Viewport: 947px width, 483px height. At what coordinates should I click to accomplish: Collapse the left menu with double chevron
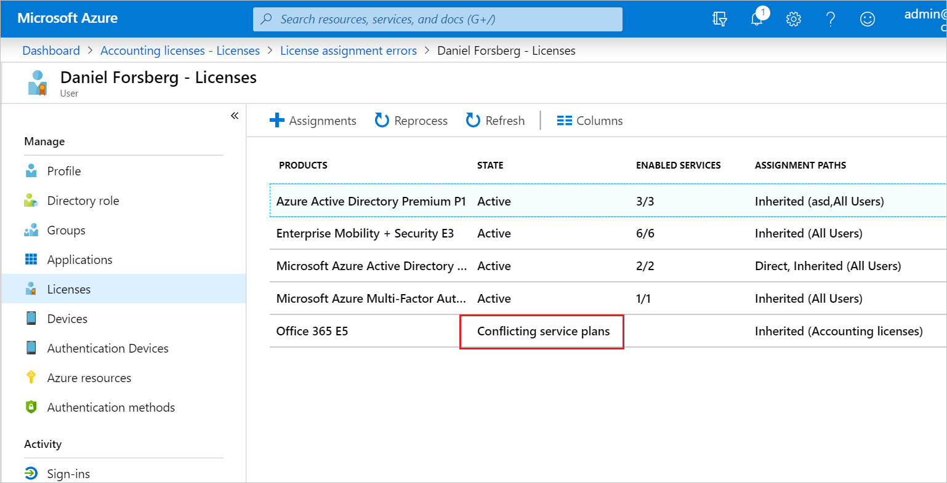click(x=235, y=116)
